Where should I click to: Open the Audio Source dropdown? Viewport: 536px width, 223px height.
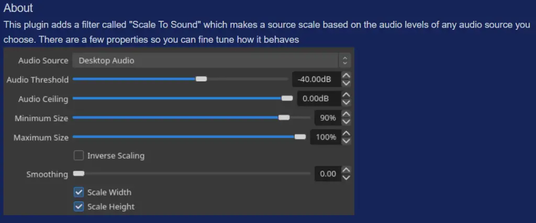click(211, 61)
